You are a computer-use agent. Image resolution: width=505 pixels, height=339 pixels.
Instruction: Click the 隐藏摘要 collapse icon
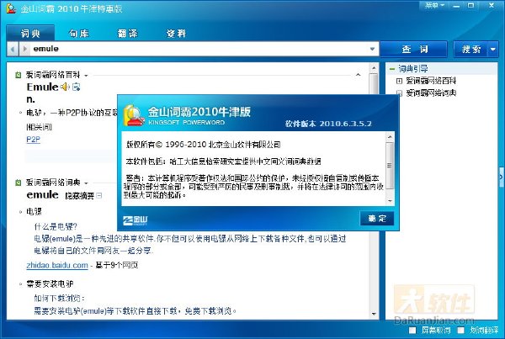pos(99,195)
